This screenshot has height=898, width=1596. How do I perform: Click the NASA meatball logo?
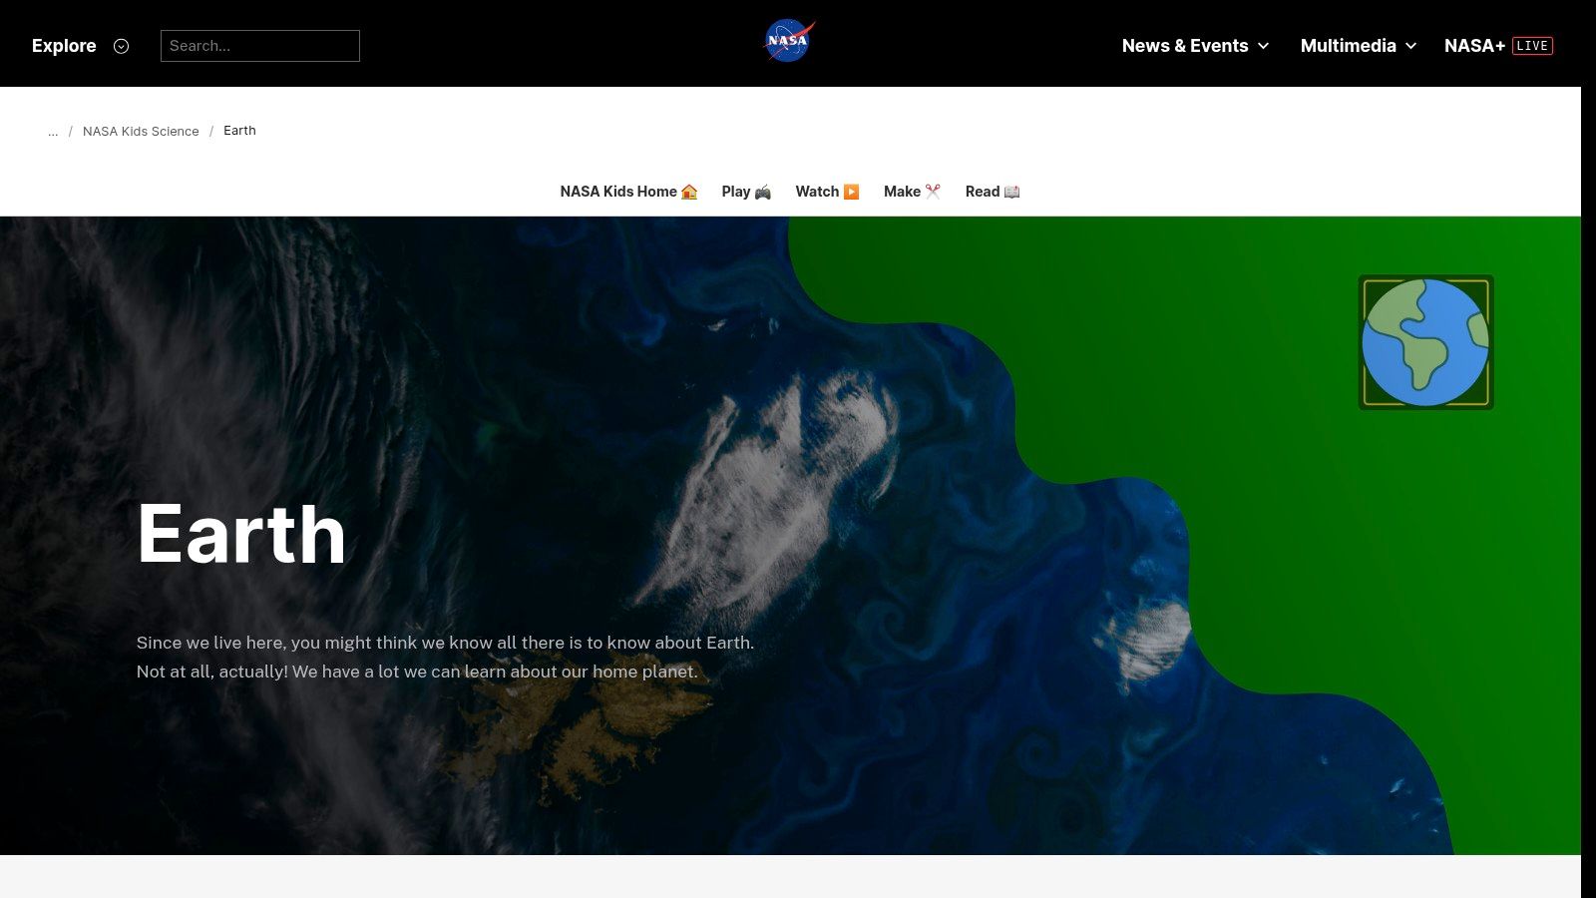(789, 41)
